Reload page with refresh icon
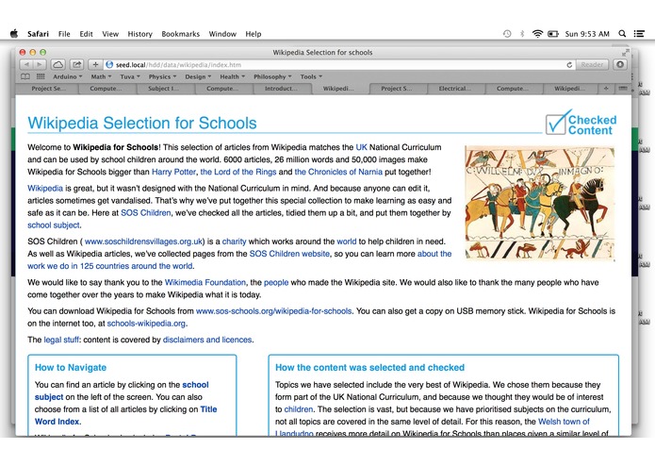The width and height of the screenshot is (655, 466). click(569, 65)
